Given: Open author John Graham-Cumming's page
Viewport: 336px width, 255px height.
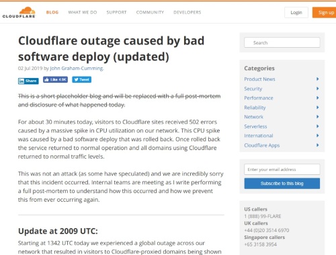Looking at the screenshot, I should pos(77,69).
